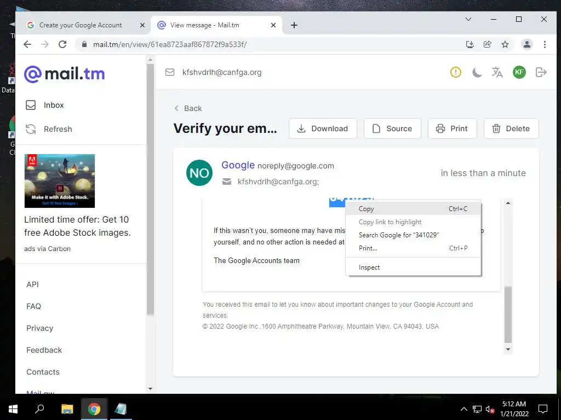Open the language translate menu
Image resolution: width=561 pixels, height=420 pixels.
click(x=497, y=72)
